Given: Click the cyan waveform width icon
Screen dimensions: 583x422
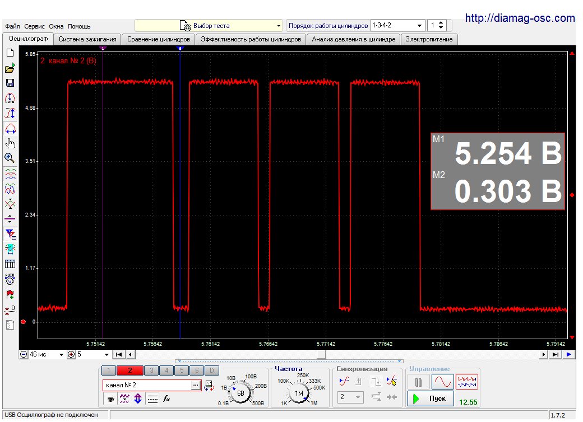Looking at the screenshot, I should (10, 249).
